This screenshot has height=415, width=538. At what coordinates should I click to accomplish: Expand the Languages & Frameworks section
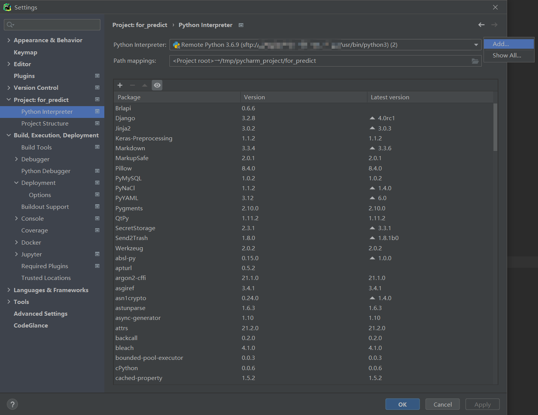9,290
